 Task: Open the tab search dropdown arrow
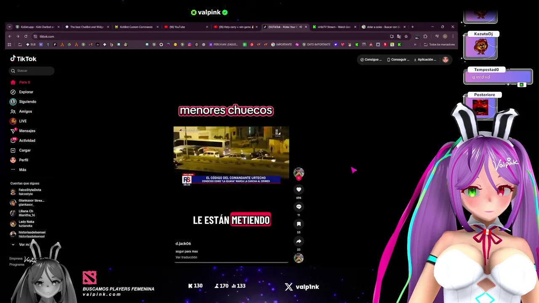9,27
